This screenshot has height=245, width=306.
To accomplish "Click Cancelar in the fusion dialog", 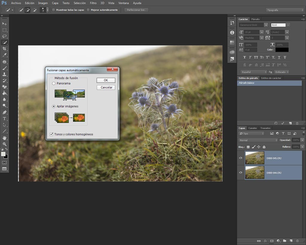I will pos(106,88).
